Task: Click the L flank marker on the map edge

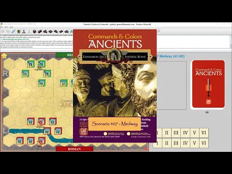Action: click(x=5, y=131)
